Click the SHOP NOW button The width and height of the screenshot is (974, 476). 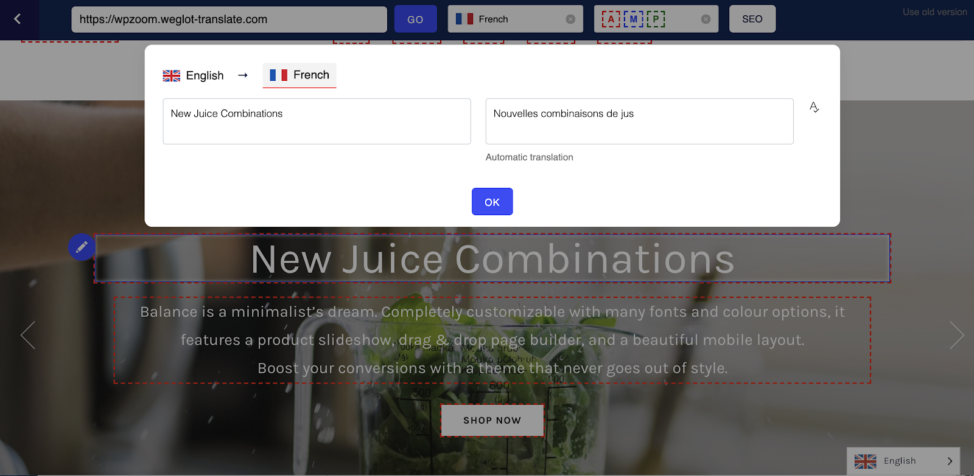[x=492, y=420]
